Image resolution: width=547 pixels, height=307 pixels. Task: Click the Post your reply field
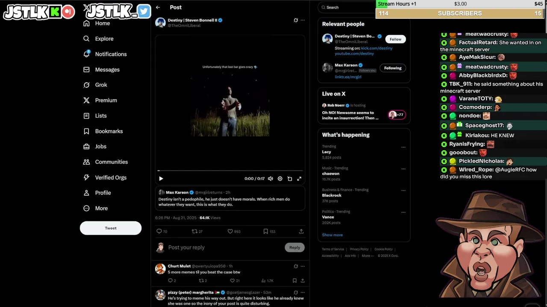point(225,247)
